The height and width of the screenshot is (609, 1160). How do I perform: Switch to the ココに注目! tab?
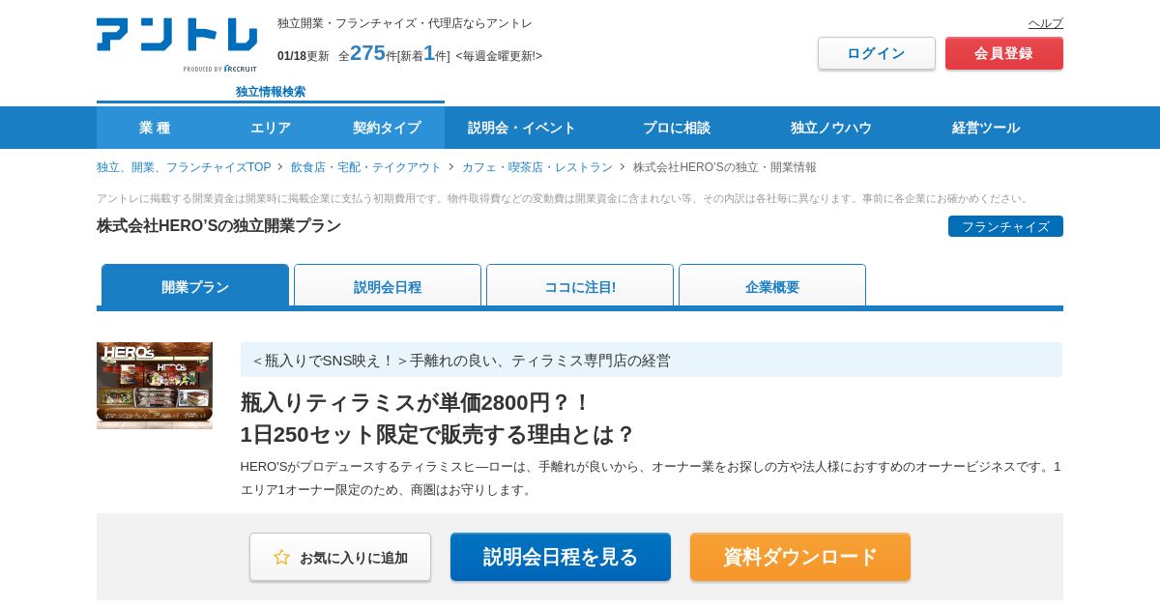click(580, 286)
